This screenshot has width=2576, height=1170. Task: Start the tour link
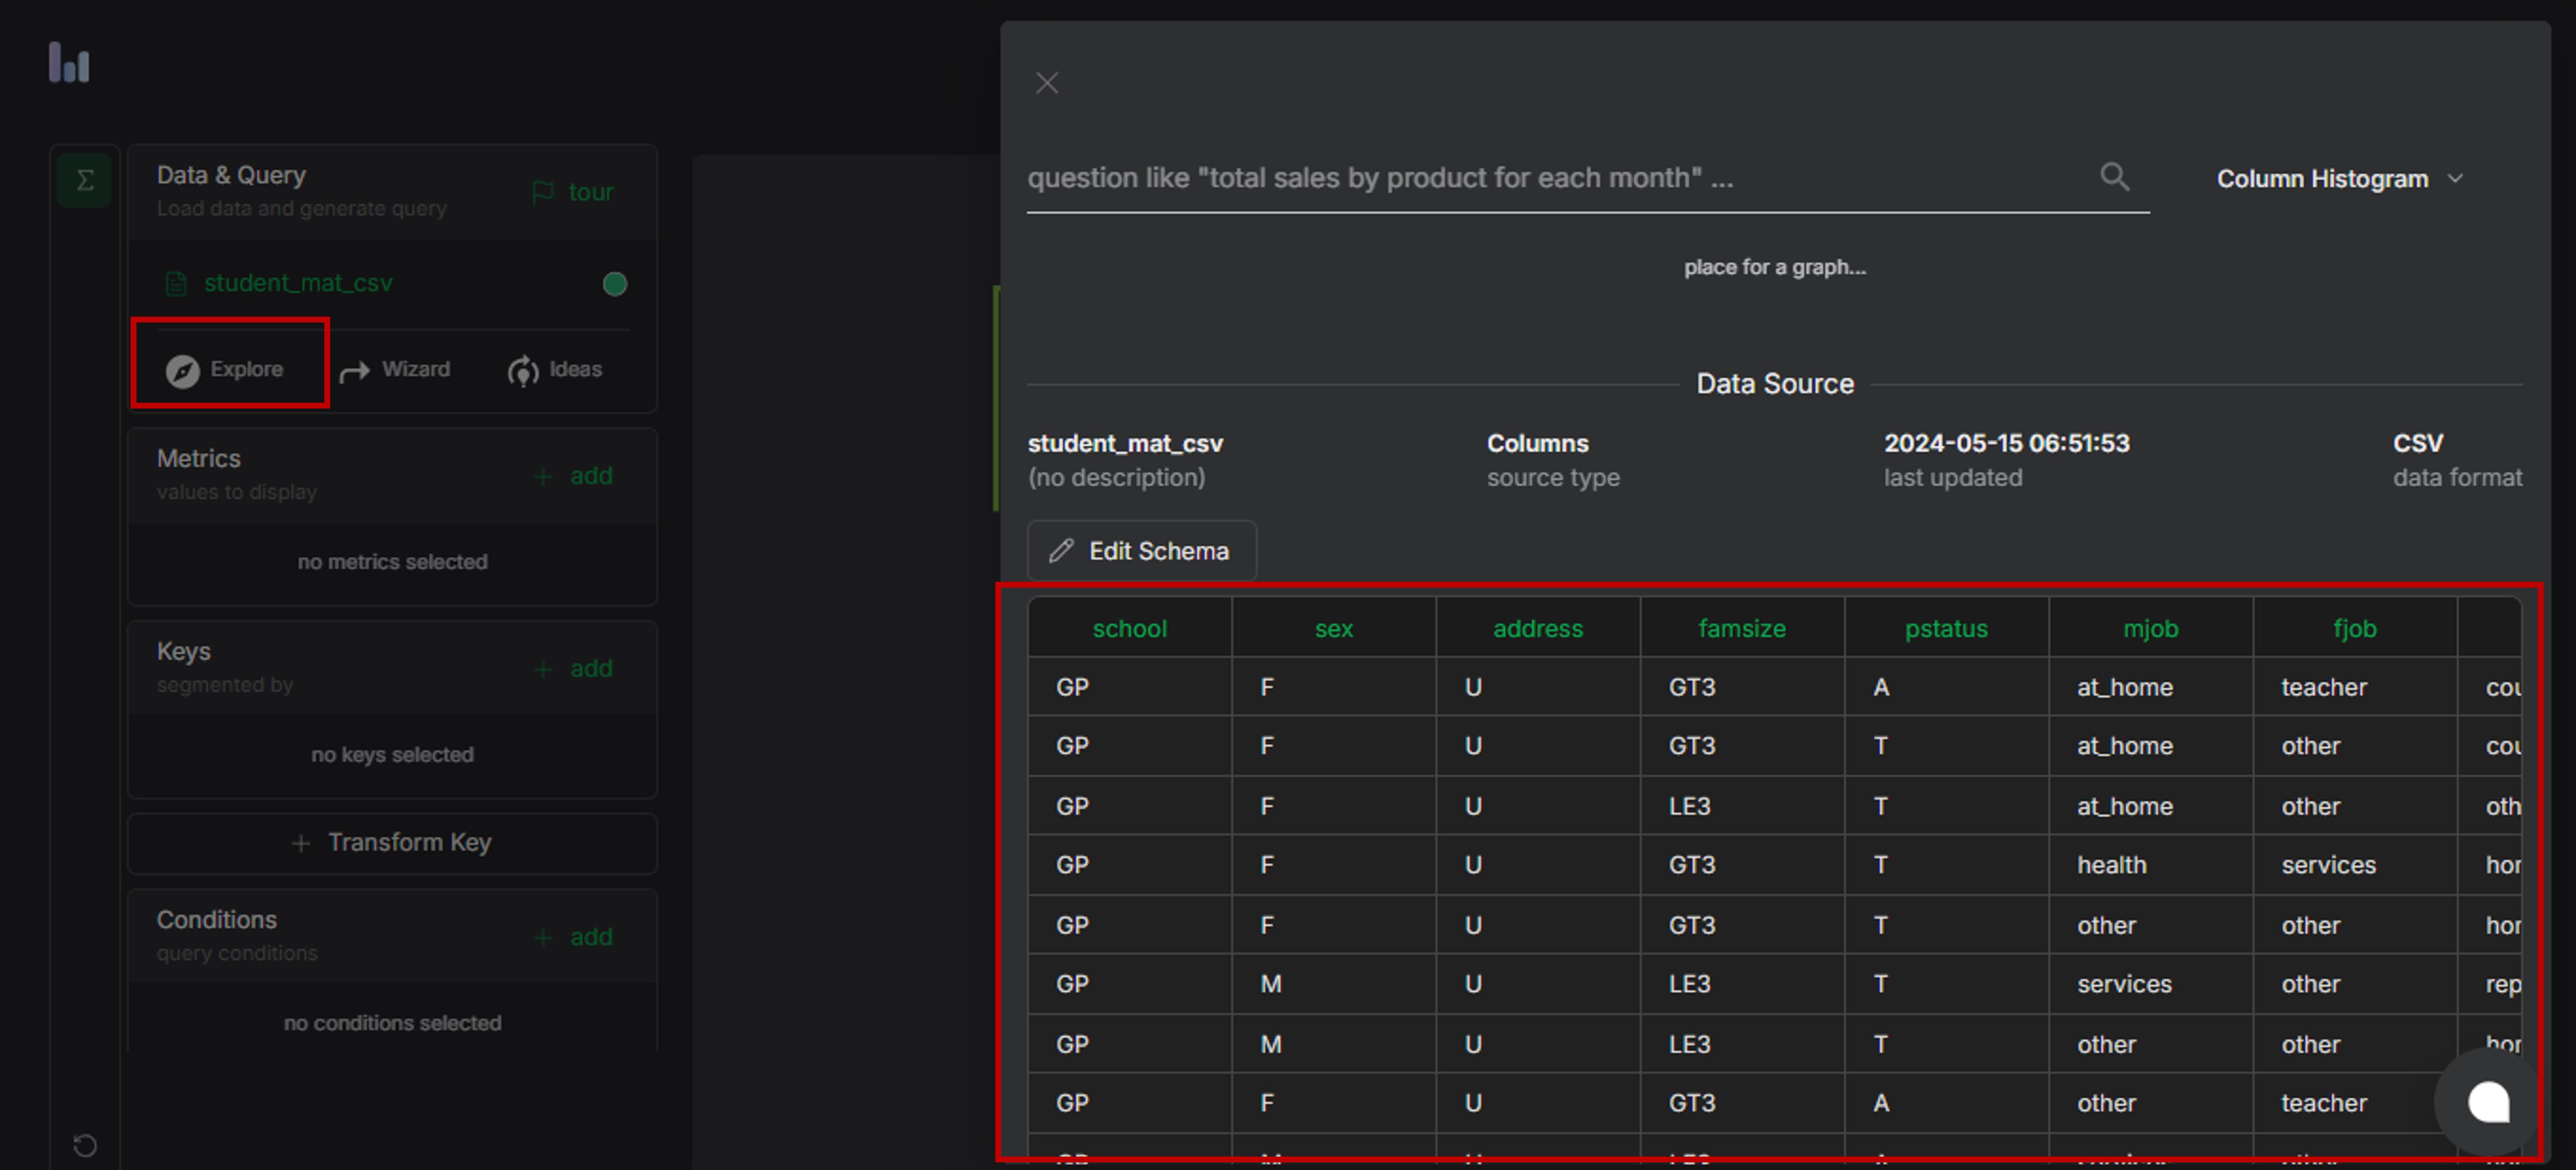pos(574,192)
